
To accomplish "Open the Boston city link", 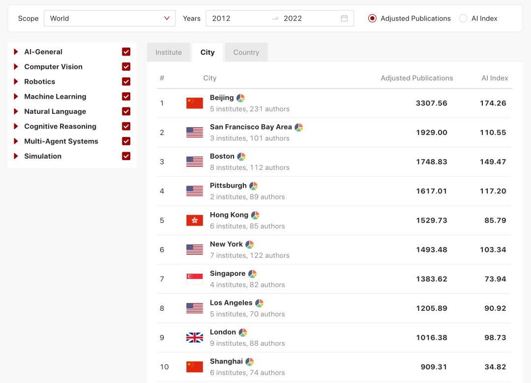I will click(222, 156).
